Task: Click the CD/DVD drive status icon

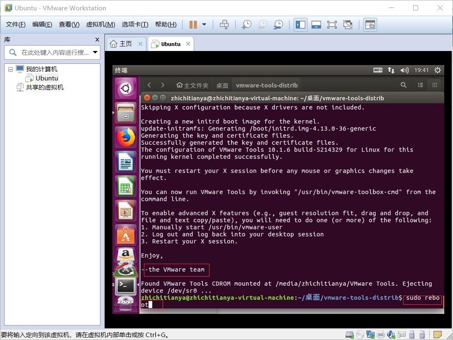Action: pos(360,335)
